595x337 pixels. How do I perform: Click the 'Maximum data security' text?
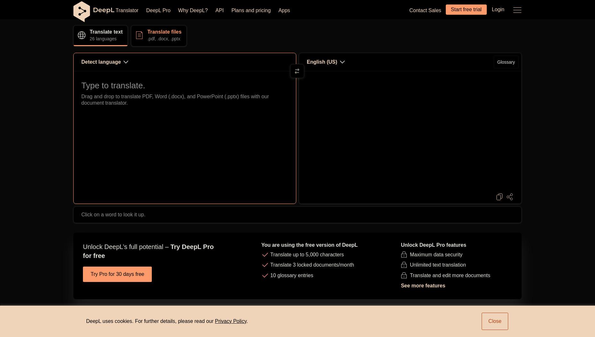[x=436, y=255]
